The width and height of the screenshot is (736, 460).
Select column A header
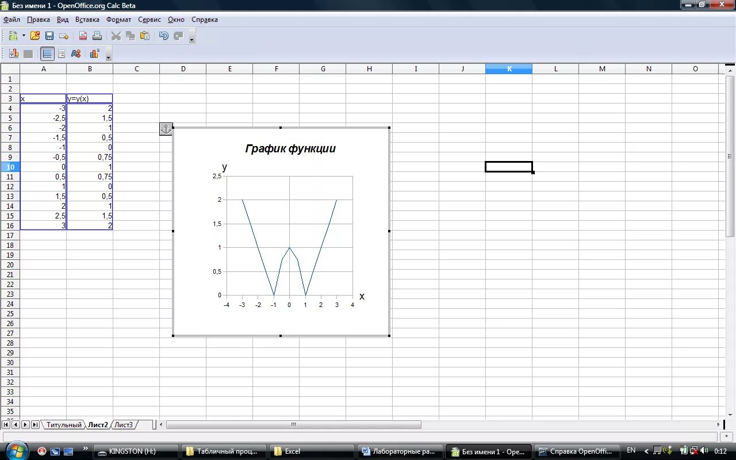coord(43,69)
